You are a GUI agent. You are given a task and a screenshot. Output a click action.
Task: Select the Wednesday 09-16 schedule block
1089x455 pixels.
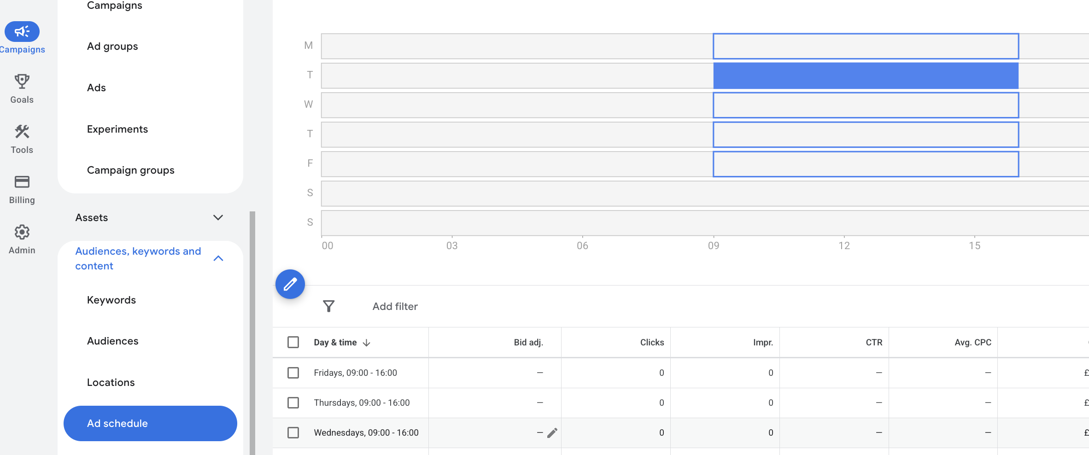[x=866, y=105]
